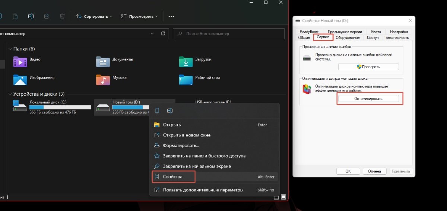
Task: Open the Рабочий стол folder icon
Action: click(186, 80)
